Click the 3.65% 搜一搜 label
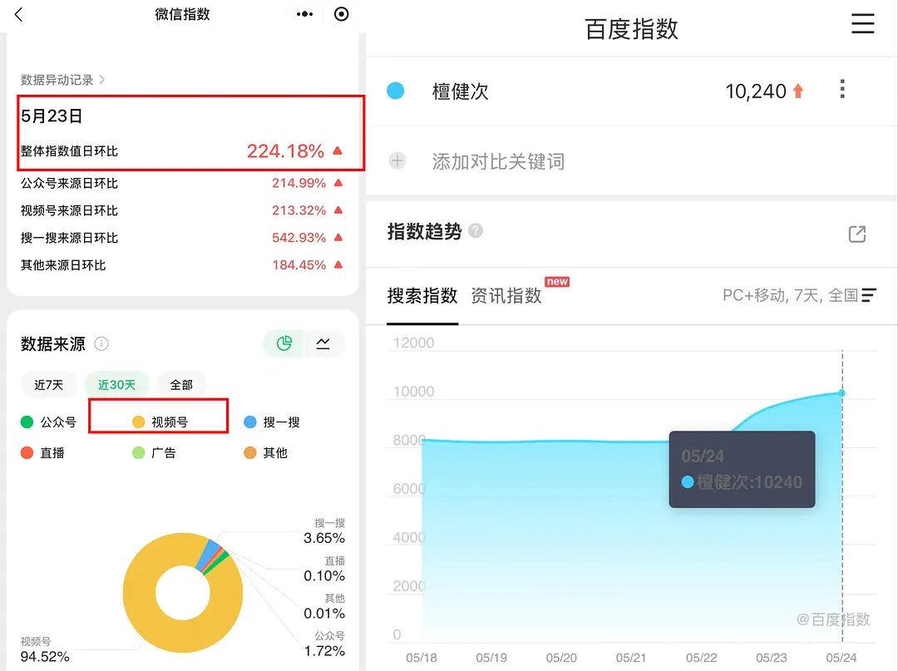Image resolution: width=898 pixels, height=671 pixels. click(x=324, y=538)
